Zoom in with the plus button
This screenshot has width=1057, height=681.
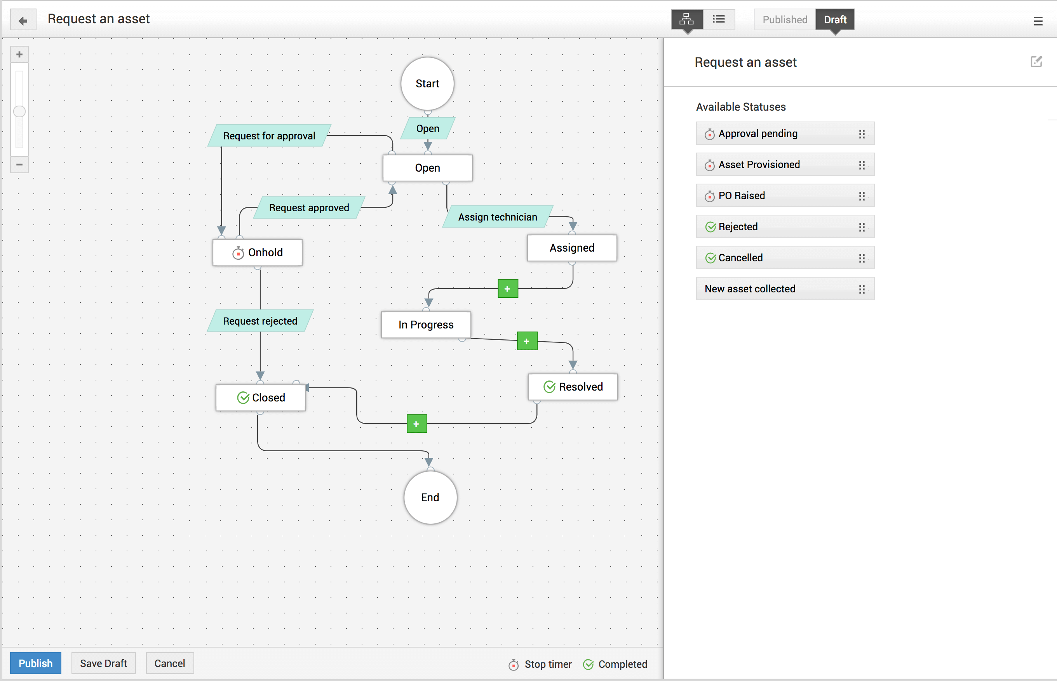19,54
